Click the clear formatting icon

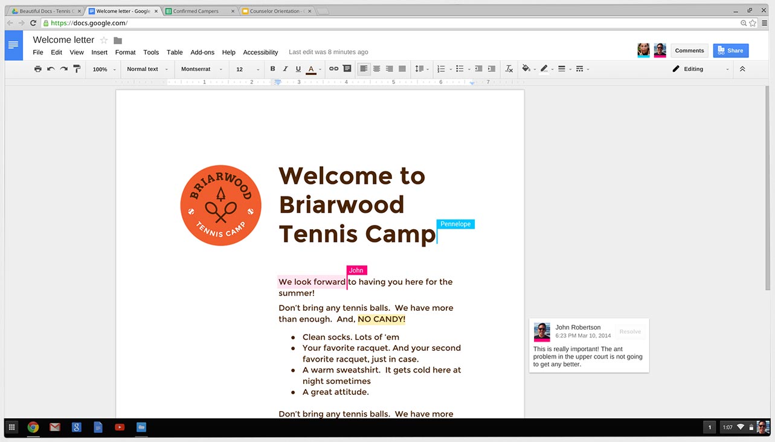click(509, 69)
